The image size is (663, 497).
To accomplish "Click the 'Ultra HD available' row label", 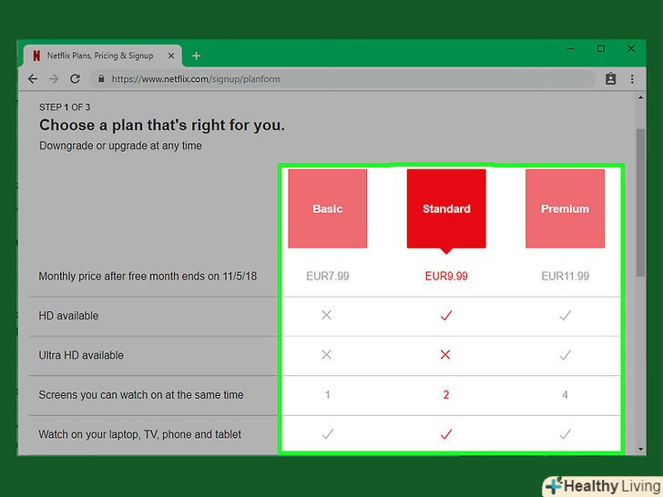I will coord(81,355).
